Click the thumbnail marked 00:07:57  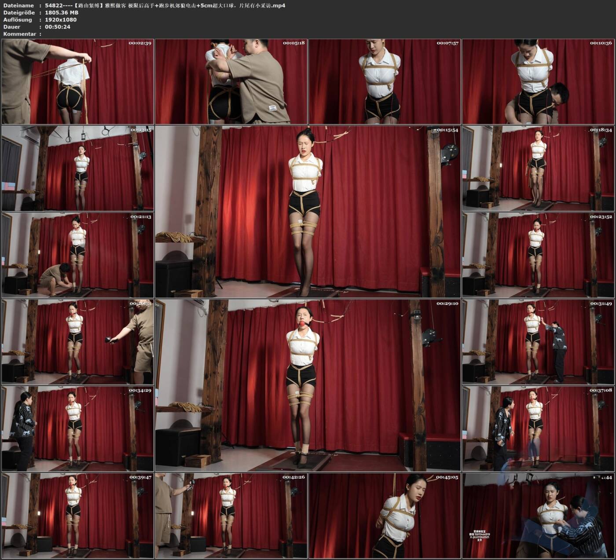point(385,81)
